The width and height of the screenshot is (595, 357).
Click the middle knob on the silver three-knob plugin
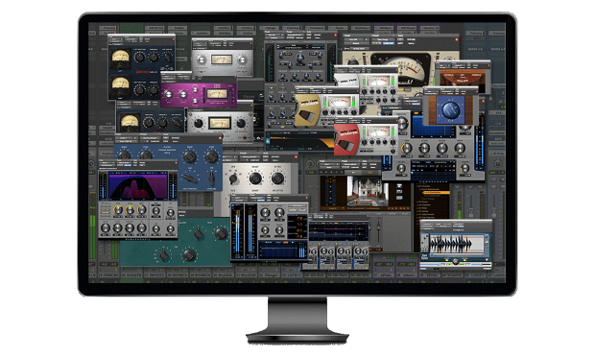coord(255,178)
